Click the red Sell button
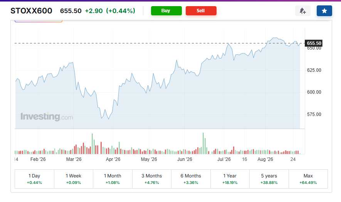The width and height of the screenshot is (341, 202). (x=201, y=11)
